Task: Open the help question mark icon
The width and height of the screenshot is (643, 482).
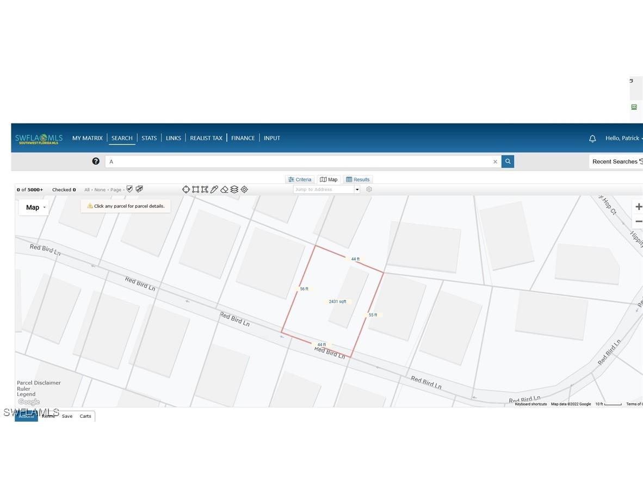Action: point(96,161)
